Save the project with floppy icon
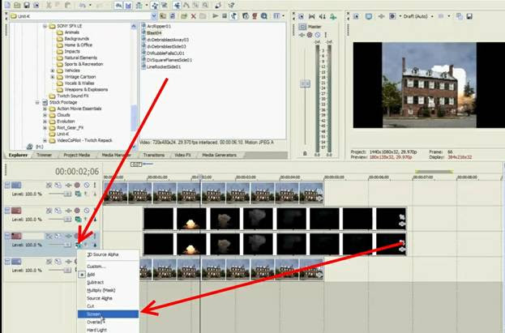505x333 pixels. point(27,5)
